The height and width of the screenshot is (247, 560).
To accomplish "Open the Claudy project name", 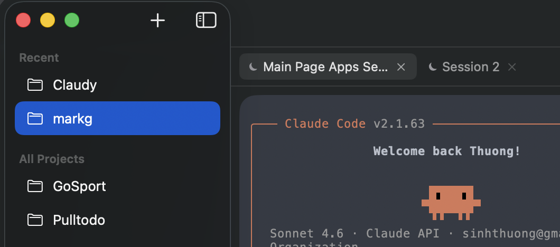I will click(75, 85).
